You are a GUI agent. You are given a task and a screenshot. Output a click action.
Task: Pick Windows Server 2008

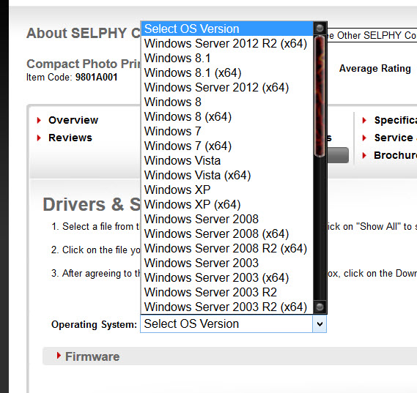(x=227, y=219)
